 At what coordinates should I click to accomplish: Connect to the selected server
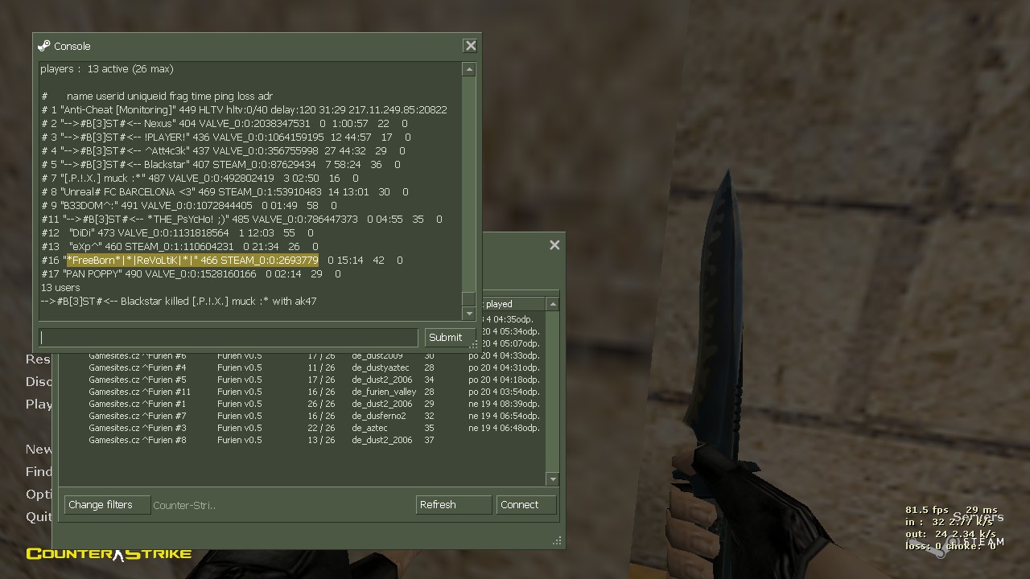[525, 505]
